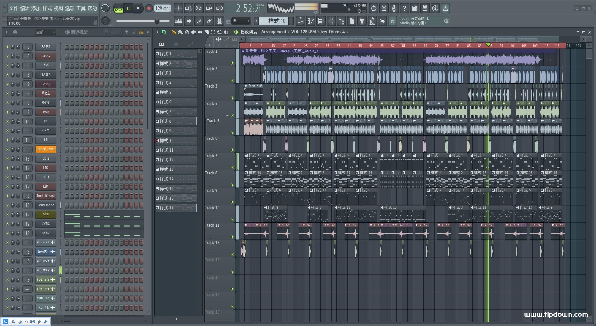Viewport: 596px width, 326px height.
Task: Toggle the playlist magnet snap icon
Action: click(164, 32)
